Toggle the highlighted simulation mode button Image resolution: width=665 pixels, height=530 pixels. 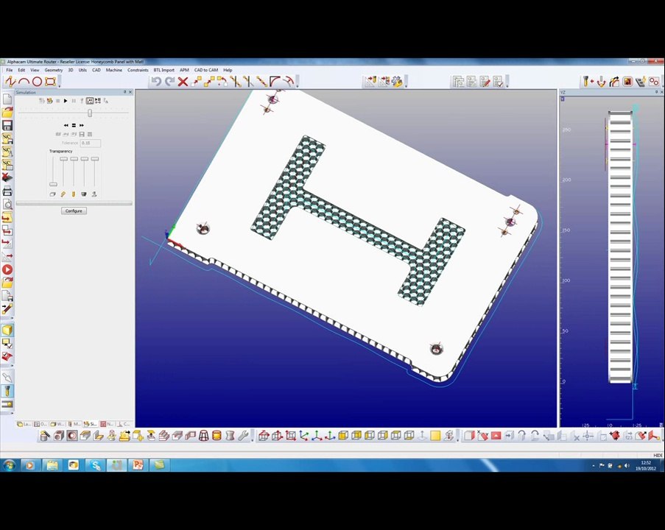coord(90,101)
